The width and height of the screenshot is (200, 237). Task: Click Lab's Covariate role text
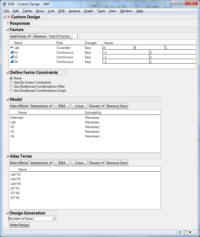(63, 48)
